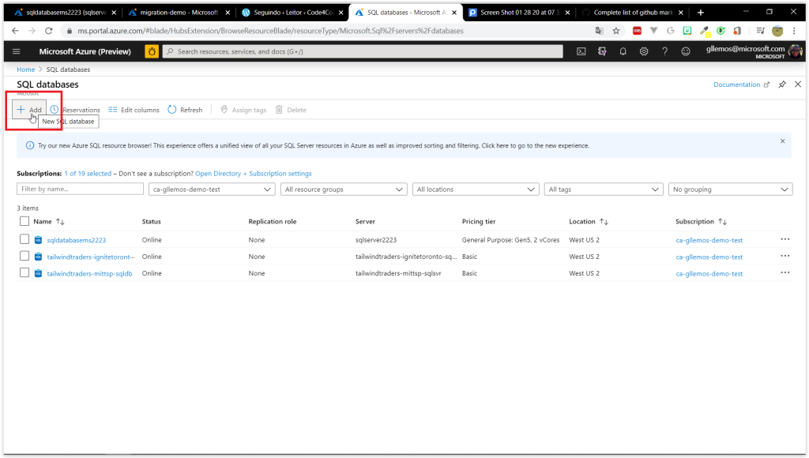
Task: Open the help question mark
Action: coord(664,51)
